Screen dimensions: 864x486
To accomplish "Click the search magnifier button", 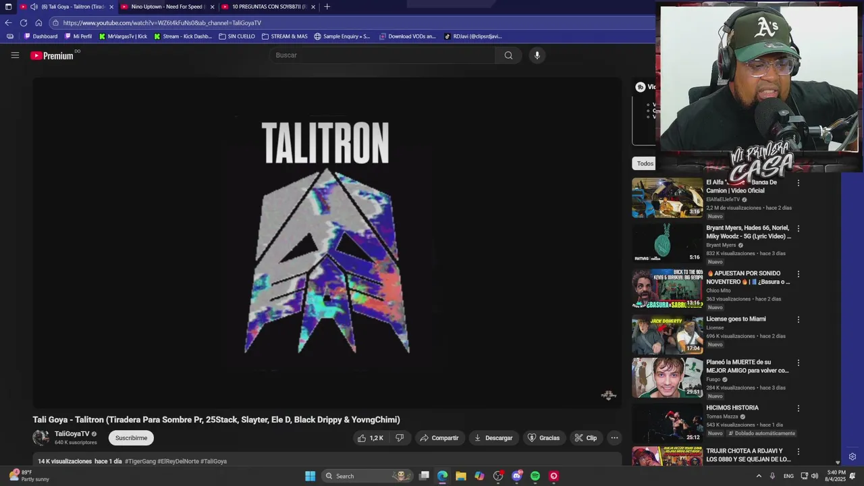I will coord(508,55).
